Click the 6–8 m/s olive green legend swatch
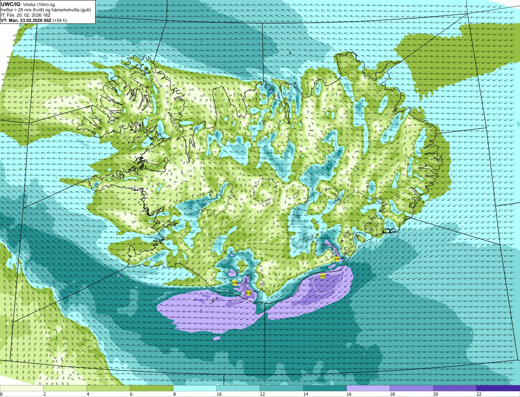This screenshot has width=520, height=397. [x=152, y=388]
